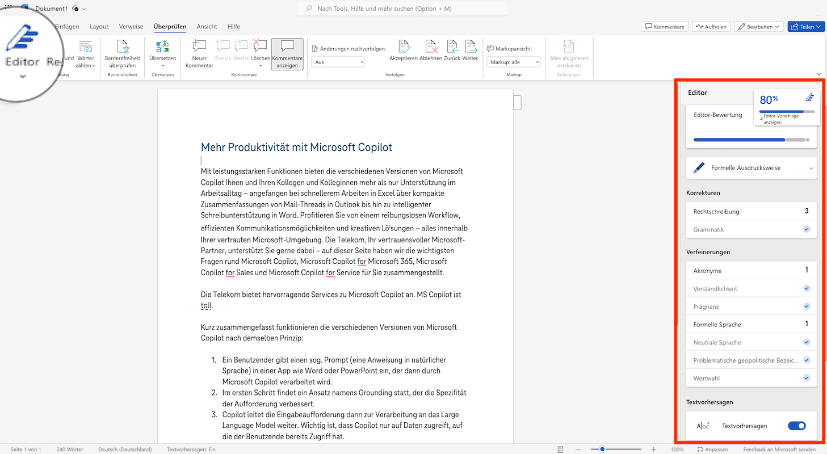The width and height of the screenshot is (827, 454).
Task: Open the Wörter zählen tool
Action: tap(85, 54)
